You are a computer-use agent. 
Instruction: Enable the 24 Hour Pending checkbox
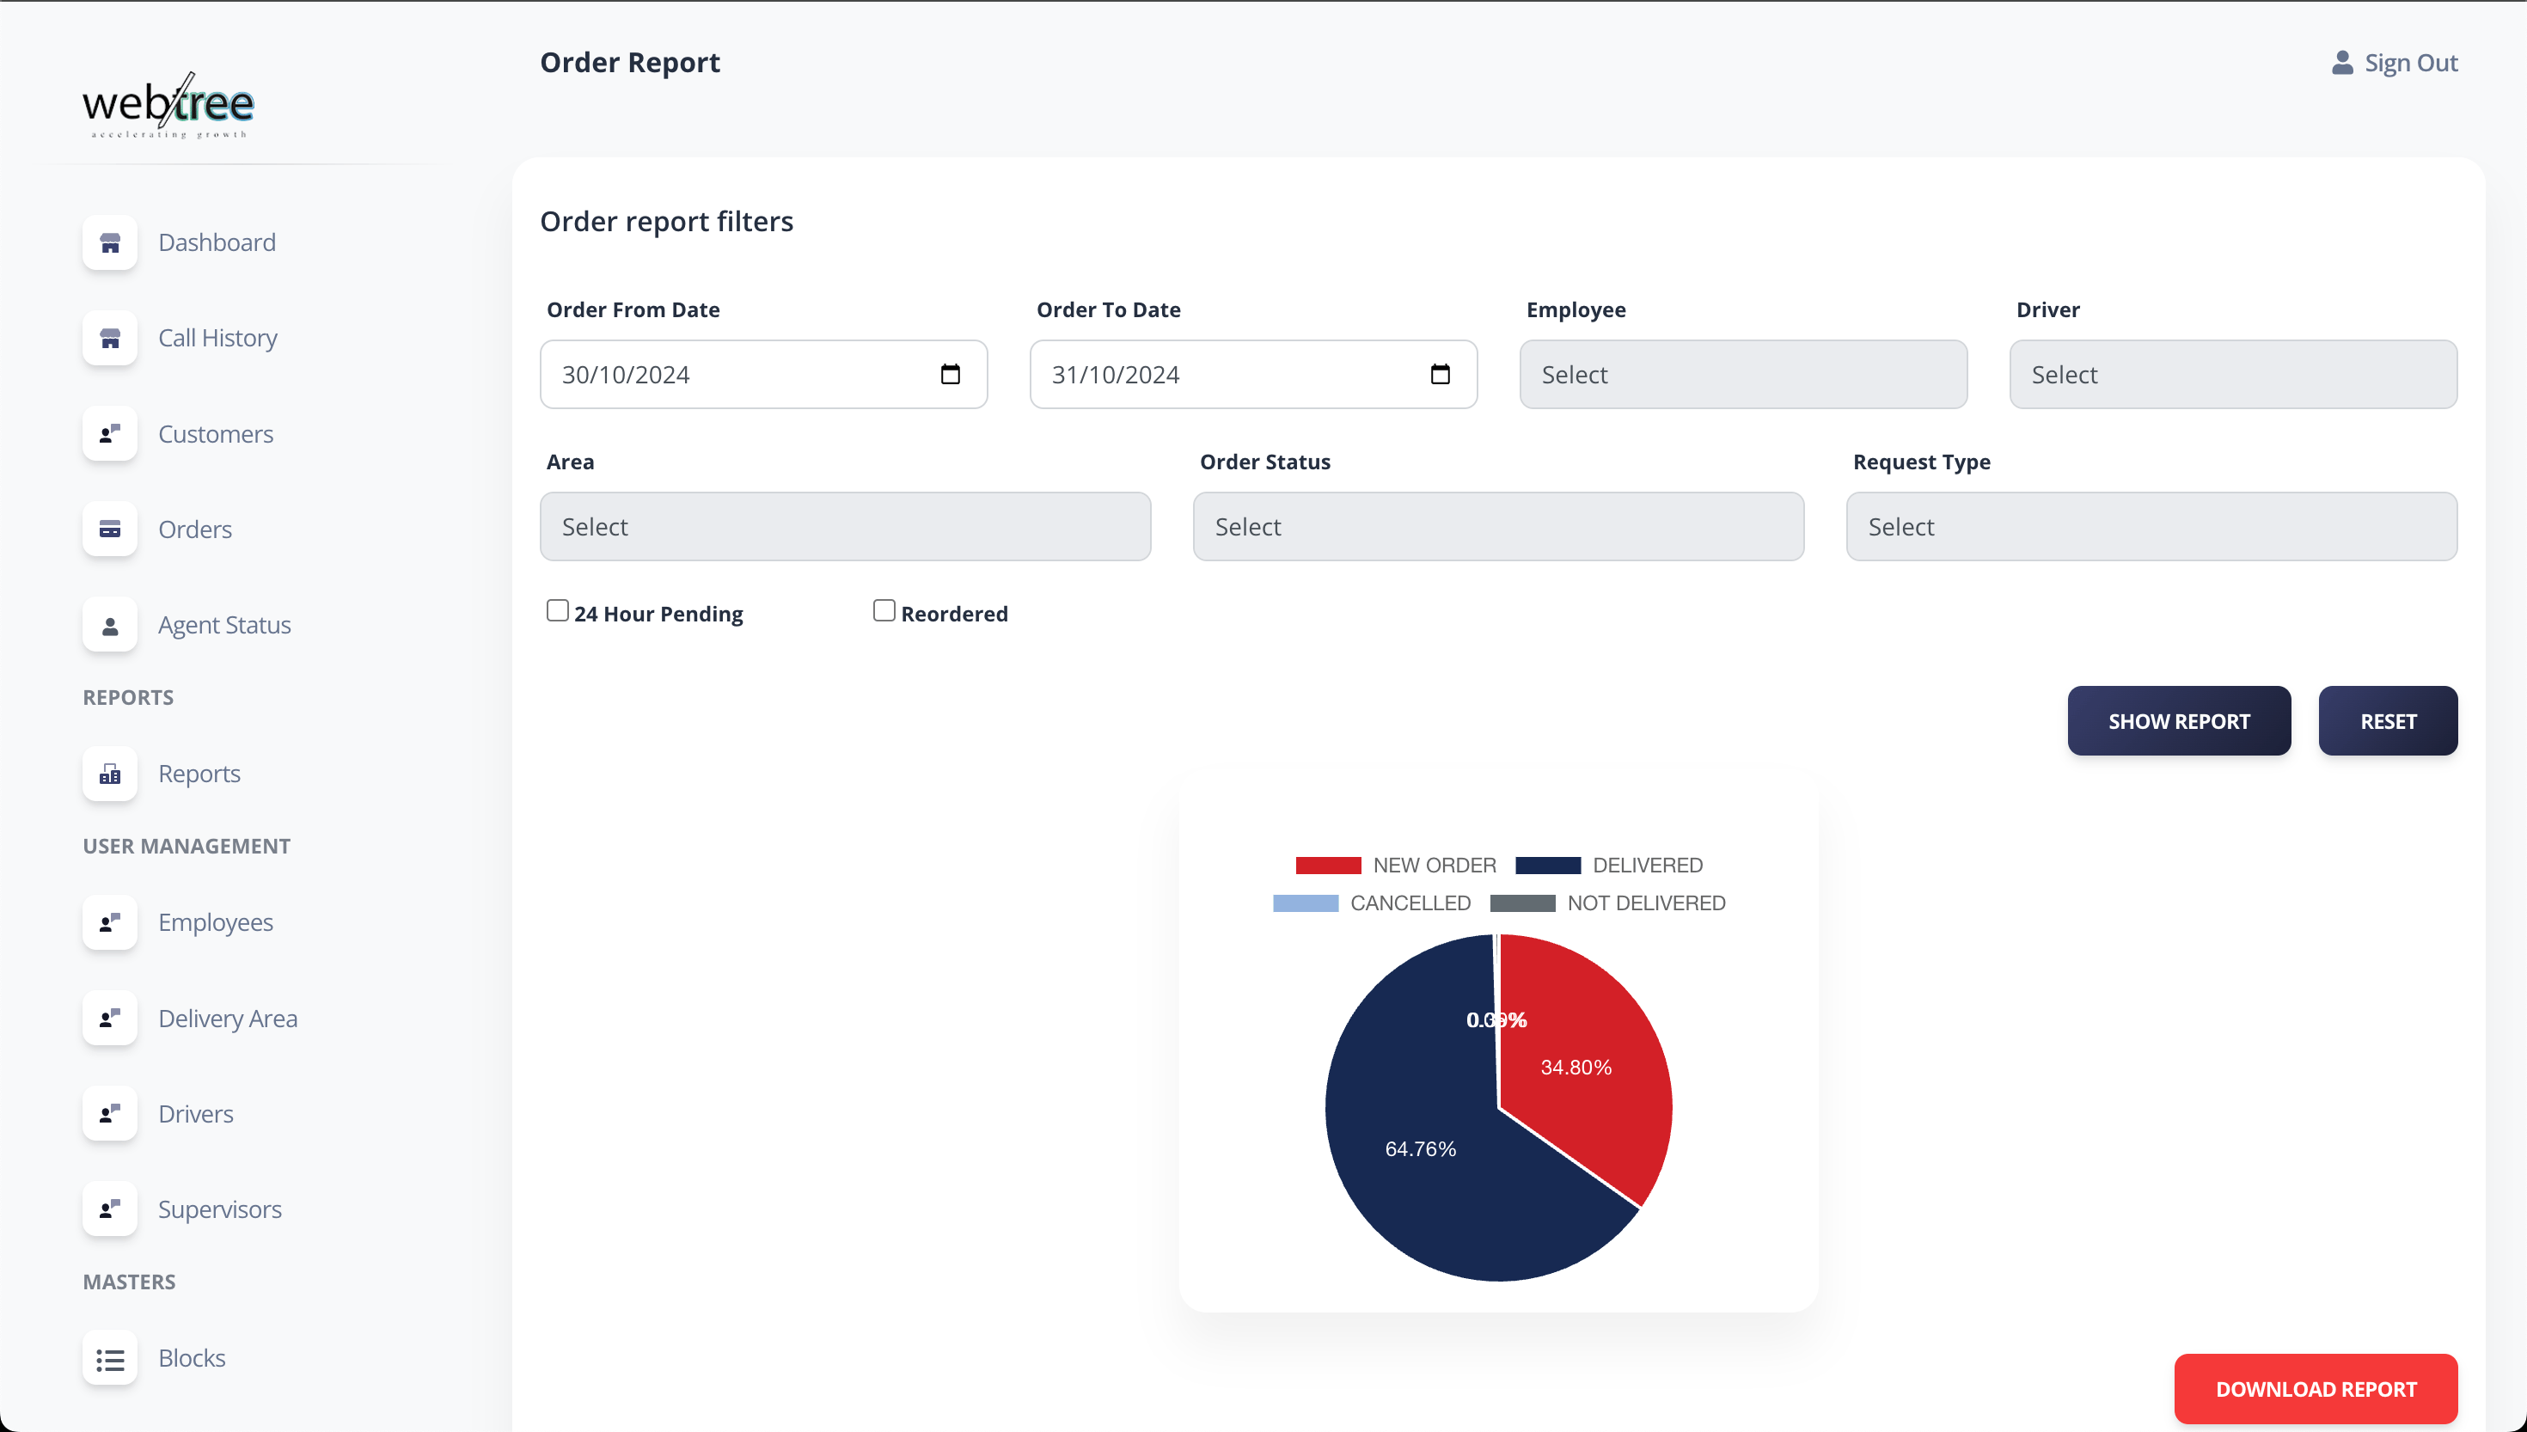(x=558, y=611)
